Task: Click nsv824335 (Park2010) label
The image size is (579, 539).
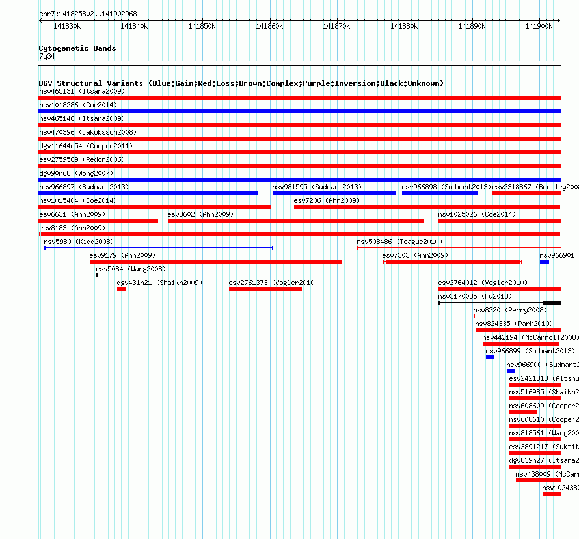Action: [514, 324]
